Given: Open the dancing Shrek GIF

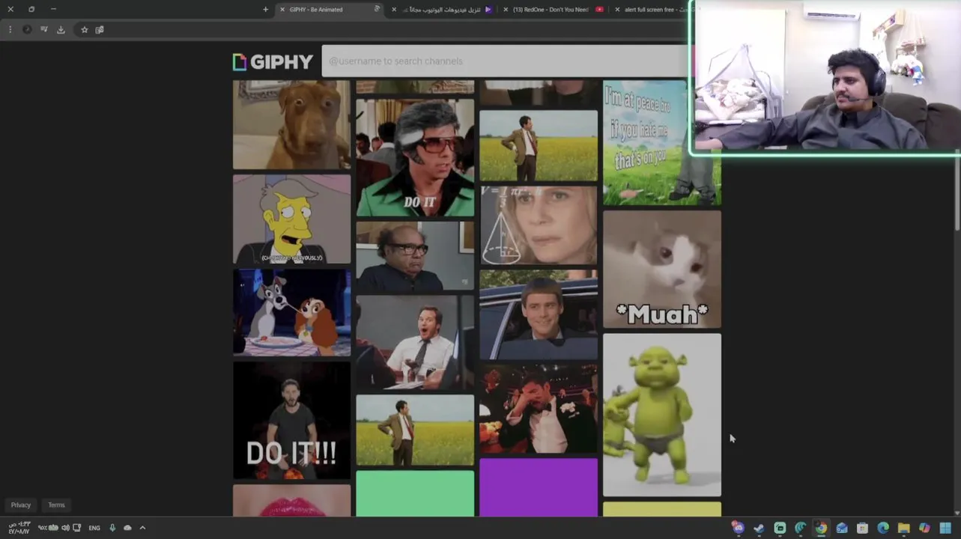Looking at the screenshot, I should (662, 415).
